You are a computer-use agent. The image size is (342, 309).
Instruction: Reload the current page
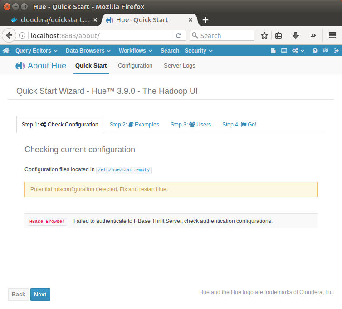tap(179, 35)
